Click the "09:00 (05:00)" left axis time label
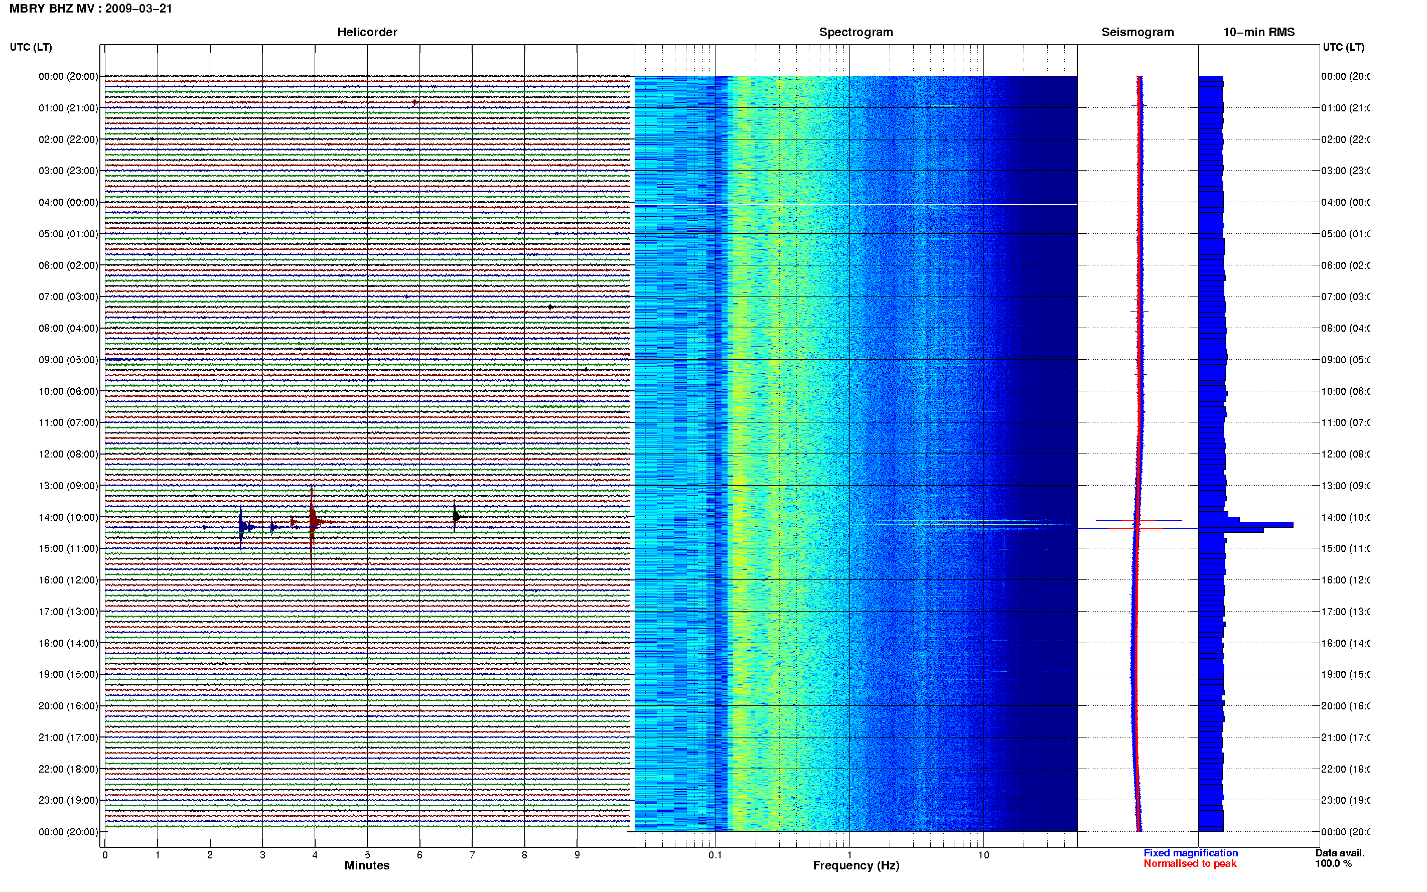The image size is (1427, 892). 68,359
